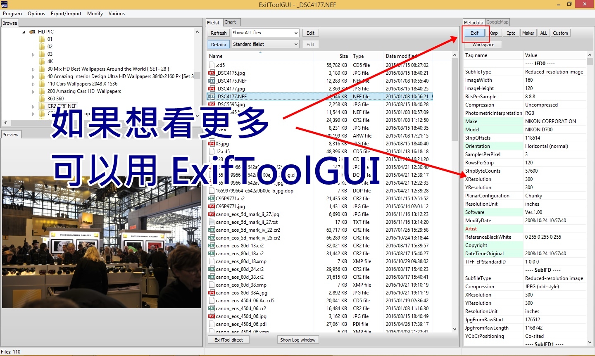This screenshot has width=595, height=356.
Task: Expand folder 03 in tree
Action: [x=33, y=54]
